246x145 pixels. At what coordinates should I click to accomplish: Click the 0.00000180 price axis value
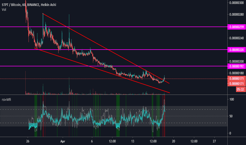pyautogui.click(x=236, y=73)
